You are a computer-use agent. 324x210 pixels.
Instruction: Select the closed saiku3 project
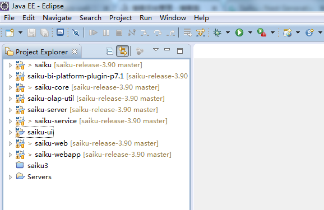click(x=38, y=166)
